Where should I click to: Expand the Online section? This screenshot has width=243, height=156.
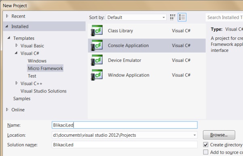[7, 109]
